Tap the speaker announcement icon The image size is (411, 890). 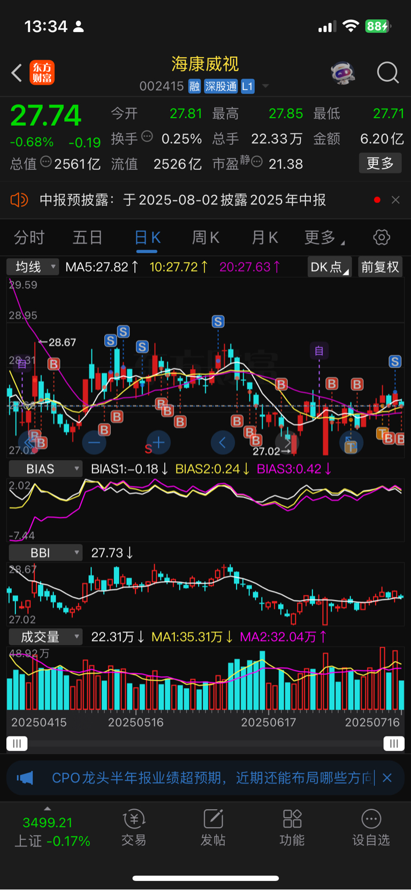tap(19, 200)
